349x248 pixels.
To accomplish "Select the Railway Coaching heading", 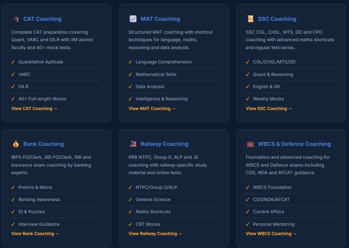I will coord(164,144).
